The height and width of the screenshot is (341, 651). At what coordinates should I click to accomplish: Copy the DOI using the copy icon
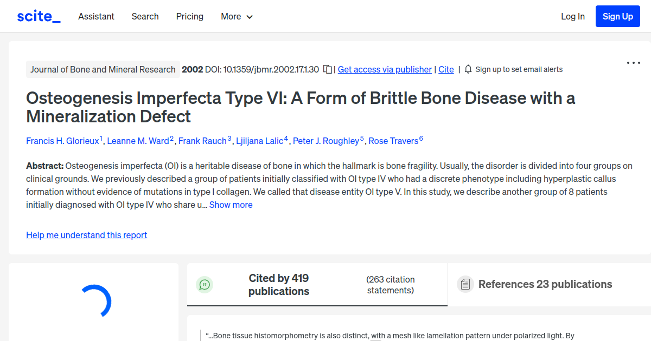(x=327, y=70)
